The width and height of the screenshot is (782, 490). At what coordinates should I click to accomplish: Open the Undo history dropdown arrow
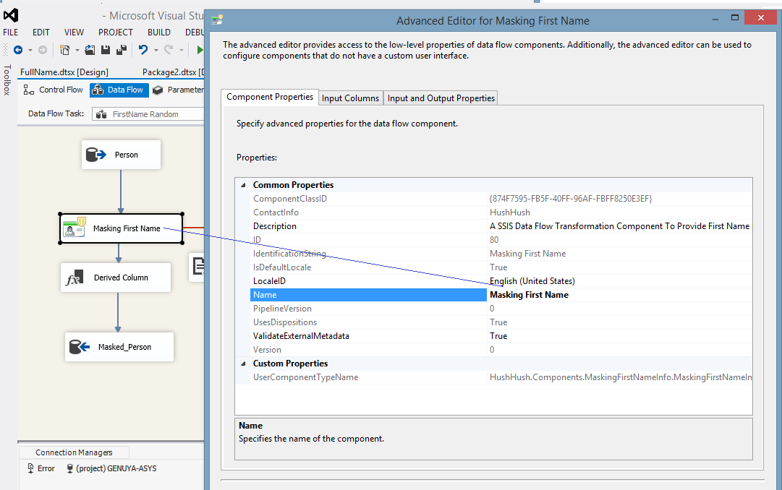coord(156,51)
